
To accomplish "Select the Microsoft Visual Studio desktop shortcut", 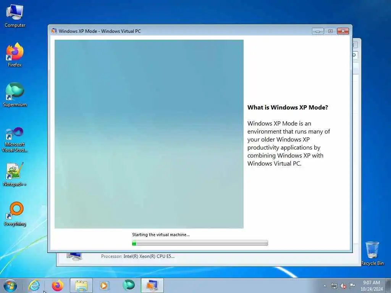I will [x=15, y=140].
